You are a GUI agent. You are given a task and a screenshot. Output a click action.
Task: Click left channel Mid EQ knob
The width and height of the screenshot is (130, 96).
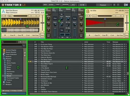tap(48, 25)
